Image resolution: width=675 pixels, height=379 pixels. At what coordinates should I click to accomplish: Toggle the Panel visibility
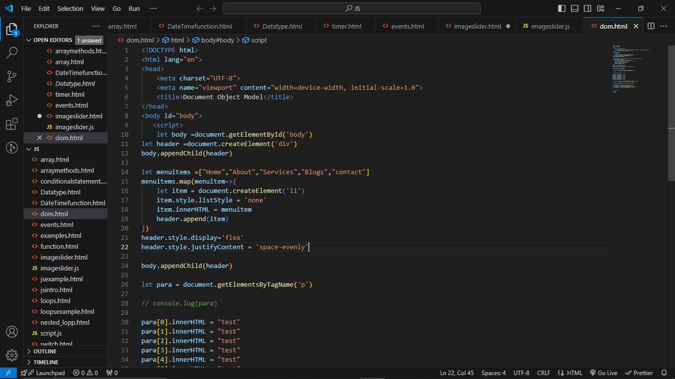point(574,8)
